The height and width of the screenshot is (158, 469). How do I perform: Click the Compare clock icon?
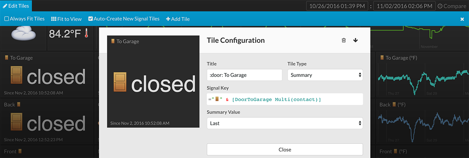coord(440,6)
